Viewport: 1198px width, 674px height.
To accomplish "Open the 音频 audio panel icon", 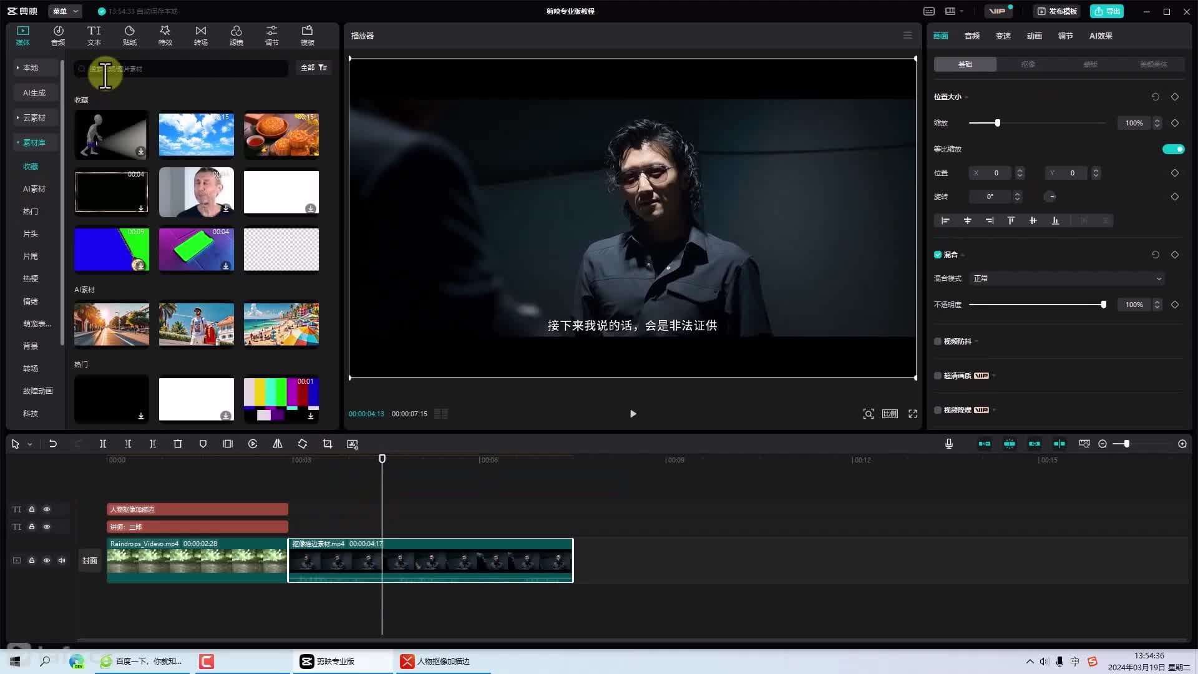I will (x=58, y=36).
